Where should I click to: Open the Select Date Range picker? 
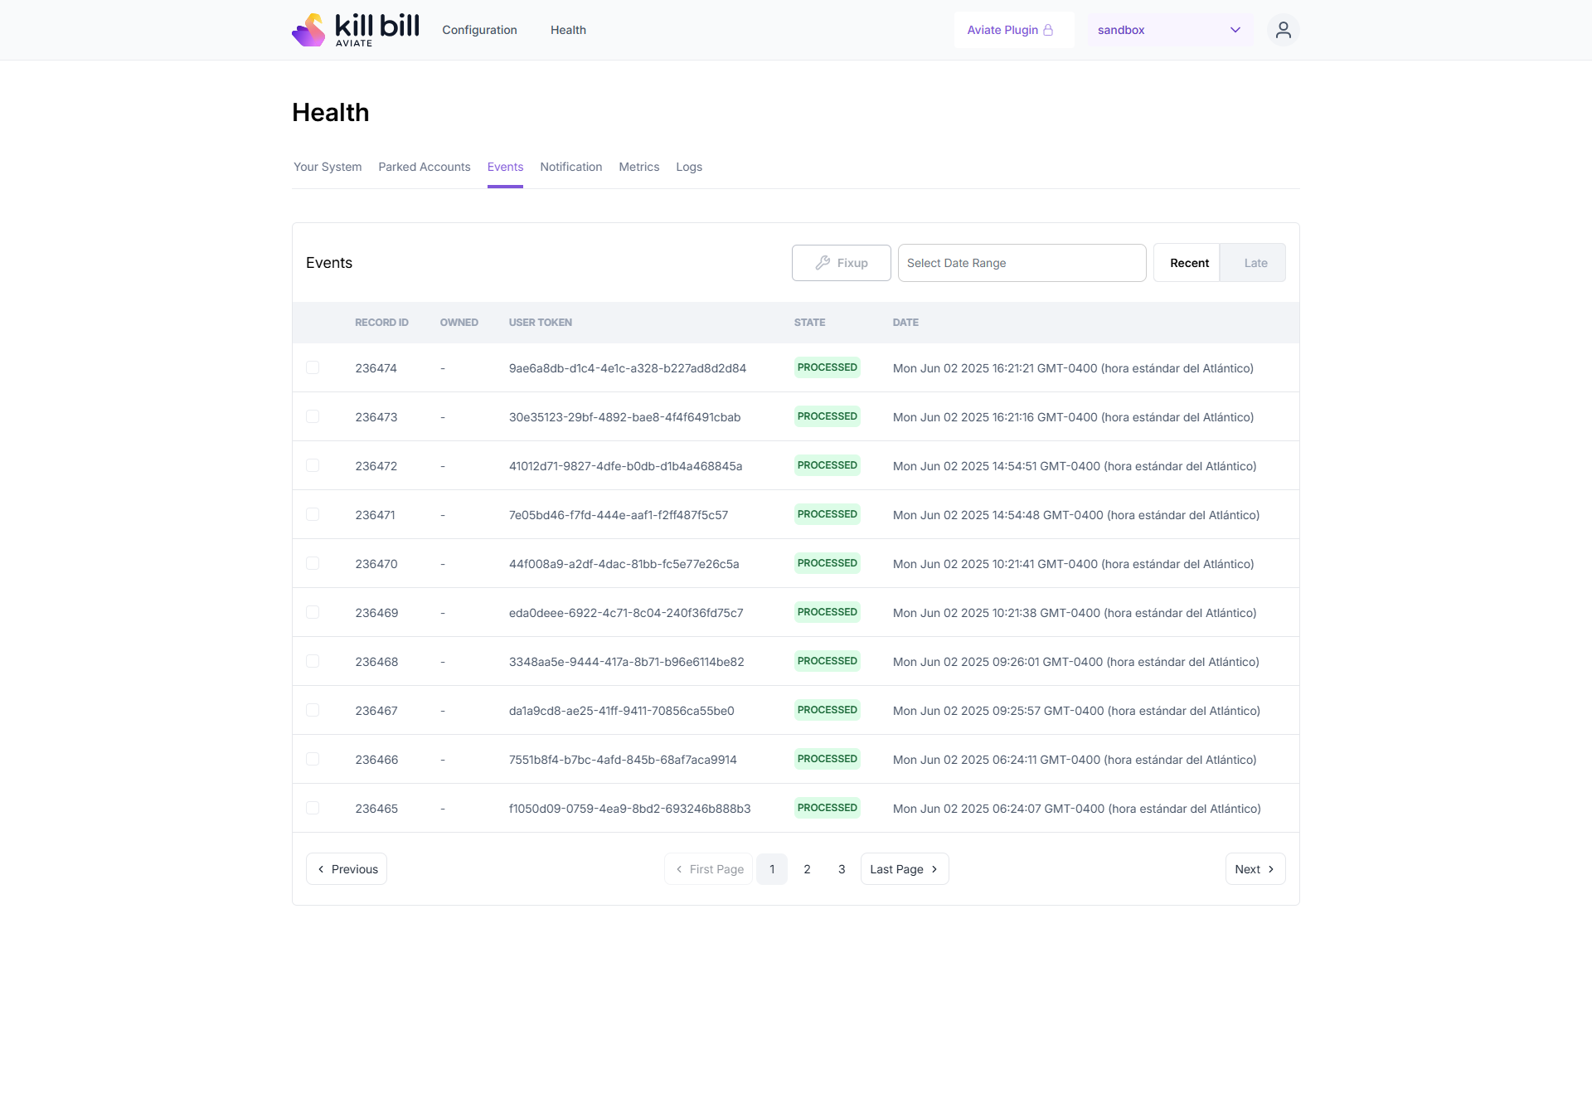[x=1022, y=263]
